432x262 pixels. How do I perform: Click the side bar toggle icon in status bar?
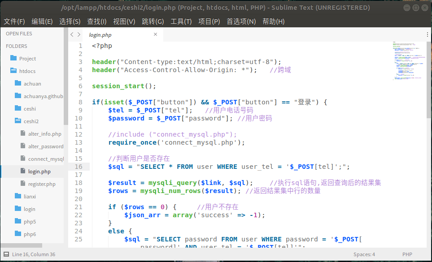point(6,254)
